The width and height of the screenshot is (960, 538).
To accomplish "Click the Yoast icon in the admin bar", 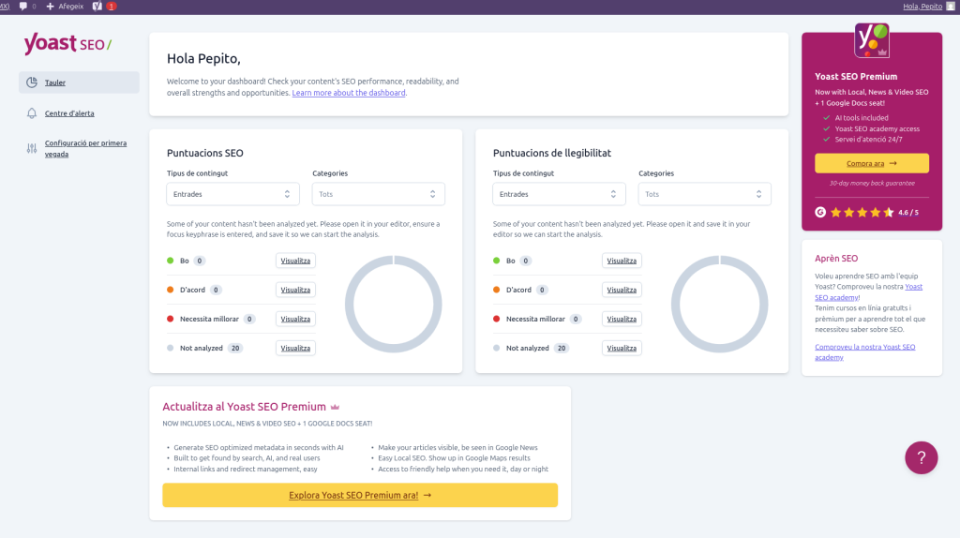I will pyautogui.click(x=97, y=7).
